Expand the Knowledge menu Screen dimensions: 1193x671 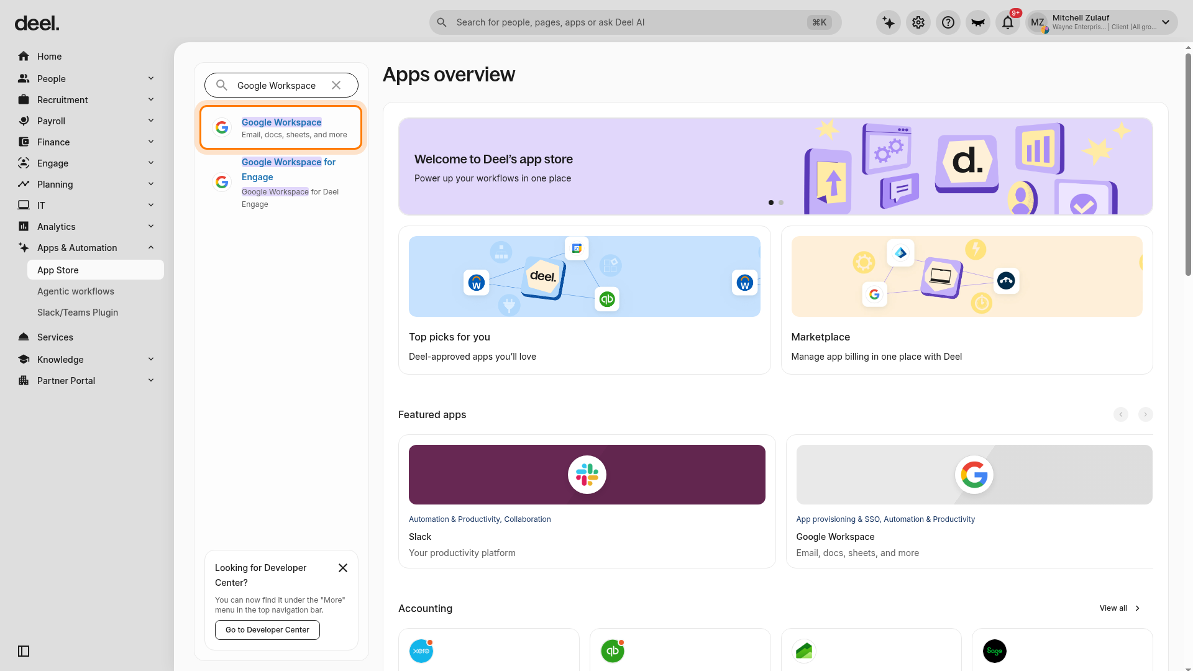[x=151, y=359]
